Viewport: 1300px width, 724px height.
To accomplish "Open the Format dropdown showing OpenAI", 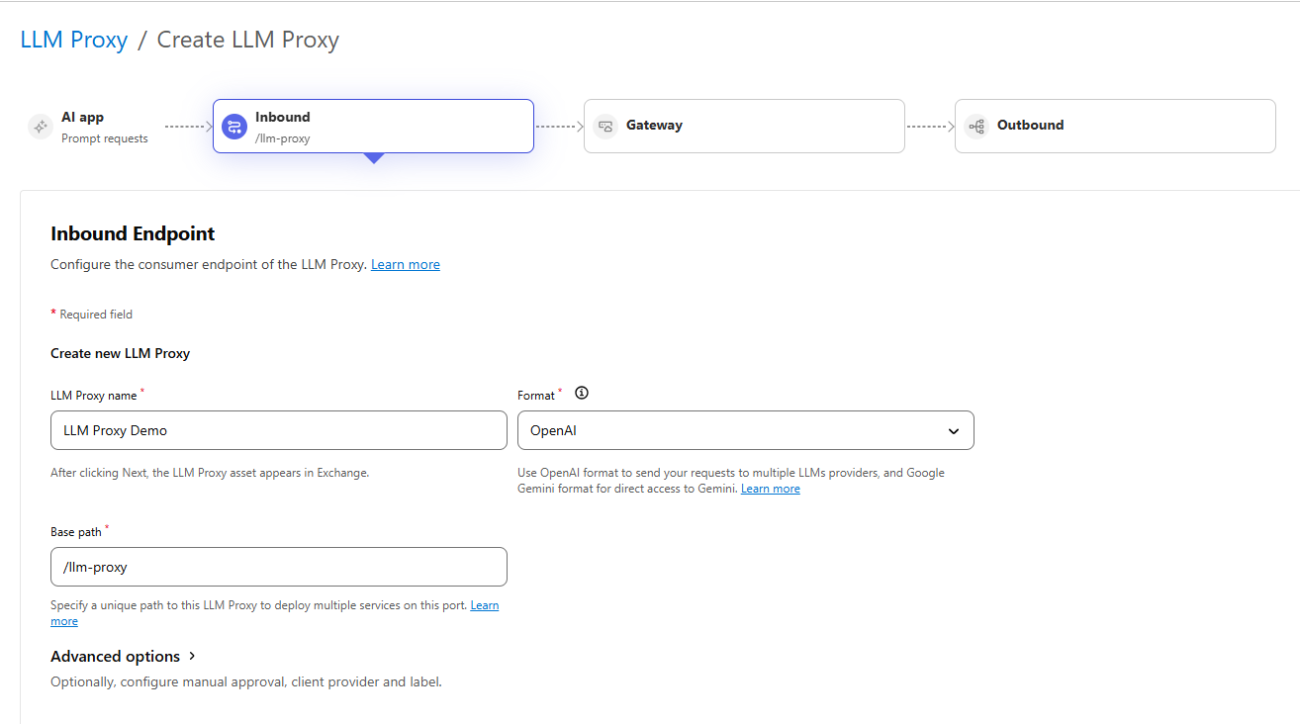I will point(746,430).
